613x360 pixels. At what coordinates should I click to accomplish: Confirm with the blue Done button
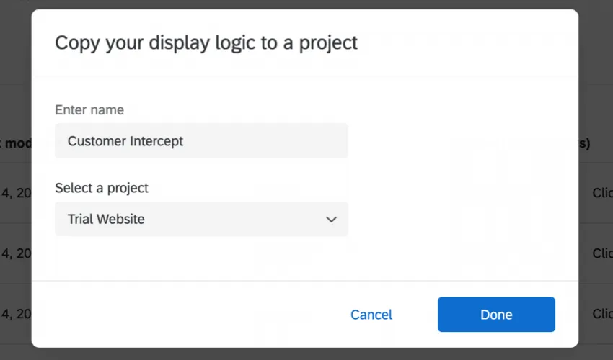click(496, 315)
